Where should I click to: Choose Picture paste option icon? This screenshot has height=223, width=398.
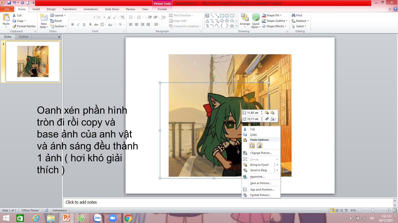(x=259, y=146)
